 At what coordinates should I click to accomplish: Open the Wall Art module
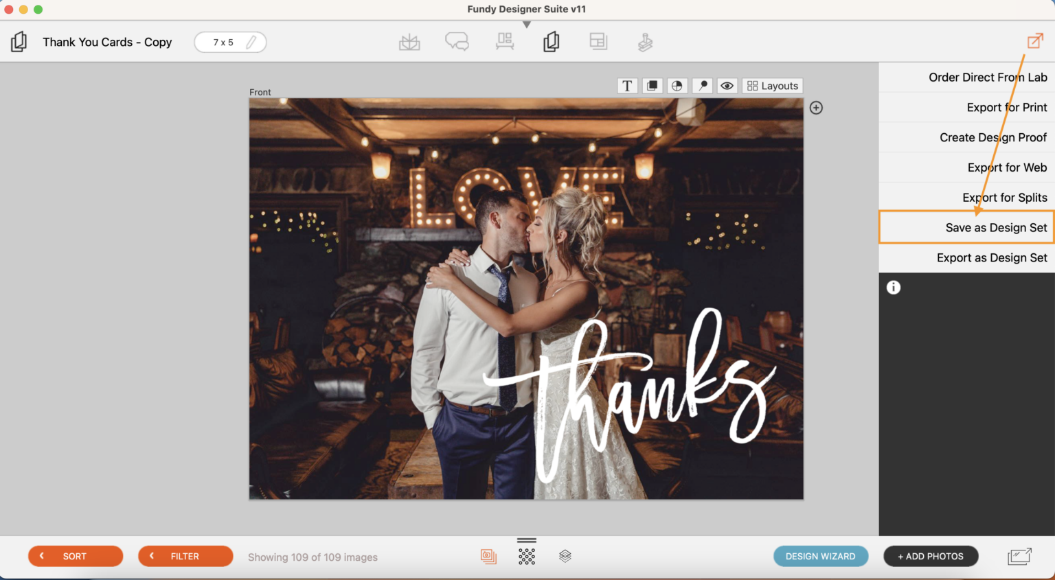(505, 41)
